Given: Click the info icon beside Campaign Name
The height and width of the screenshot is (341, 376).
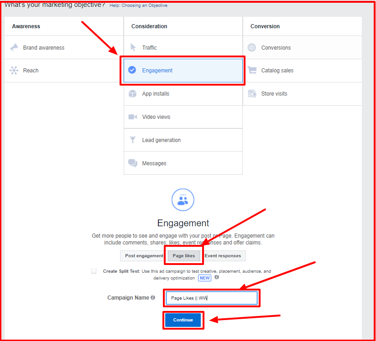Looking at the screenshot, I should pyautogui.click(x=153, y=297).
